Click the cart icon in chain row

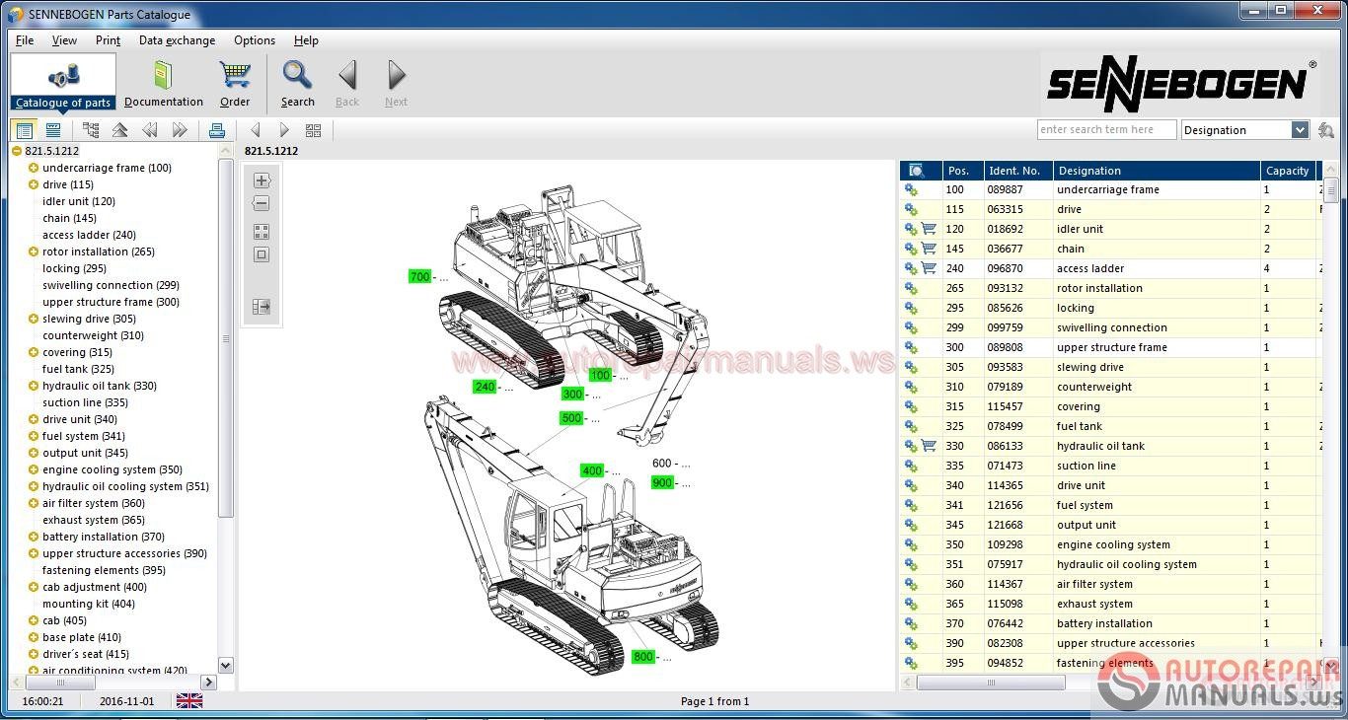[929, 249]
